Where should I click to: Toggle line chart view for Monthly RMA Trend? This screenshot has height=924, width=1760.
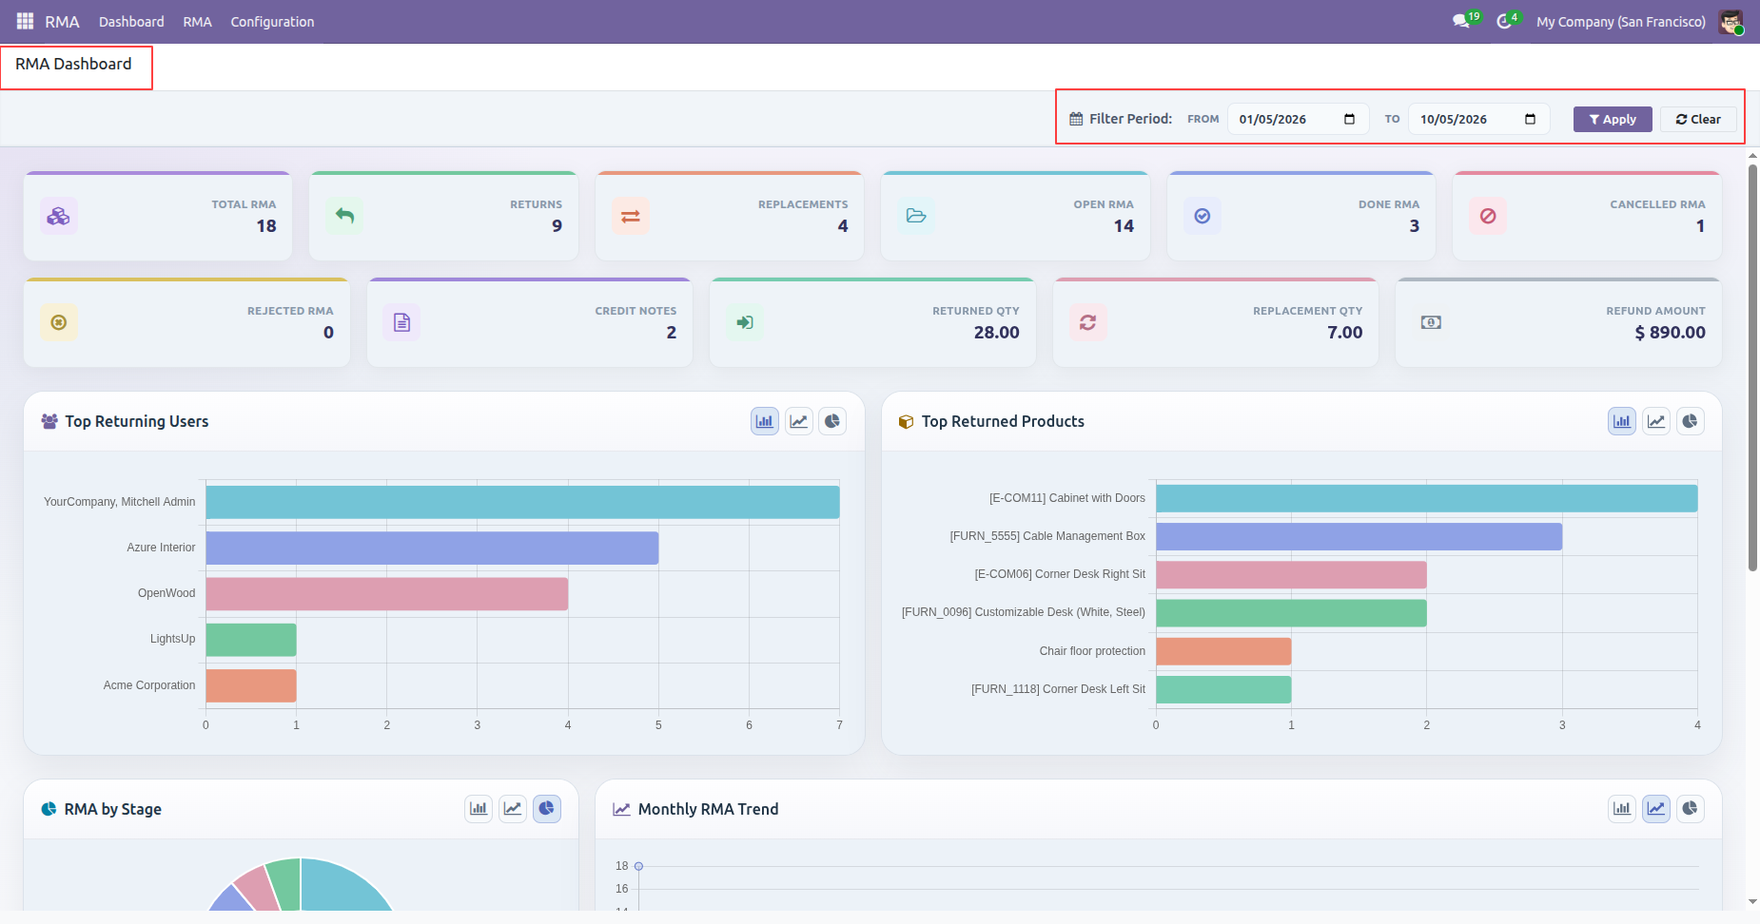[1656, 809]
